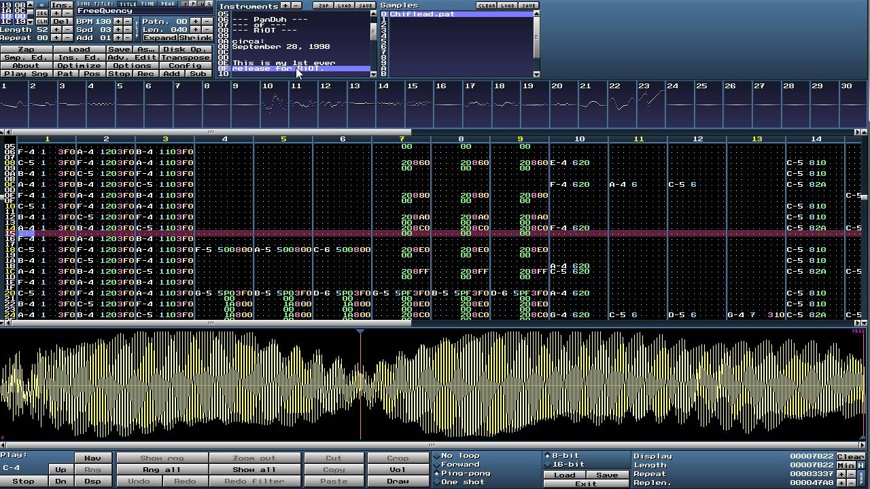Click the SEQ order list button
Viewport: 870px width, 489px height.
click(42, 13)
